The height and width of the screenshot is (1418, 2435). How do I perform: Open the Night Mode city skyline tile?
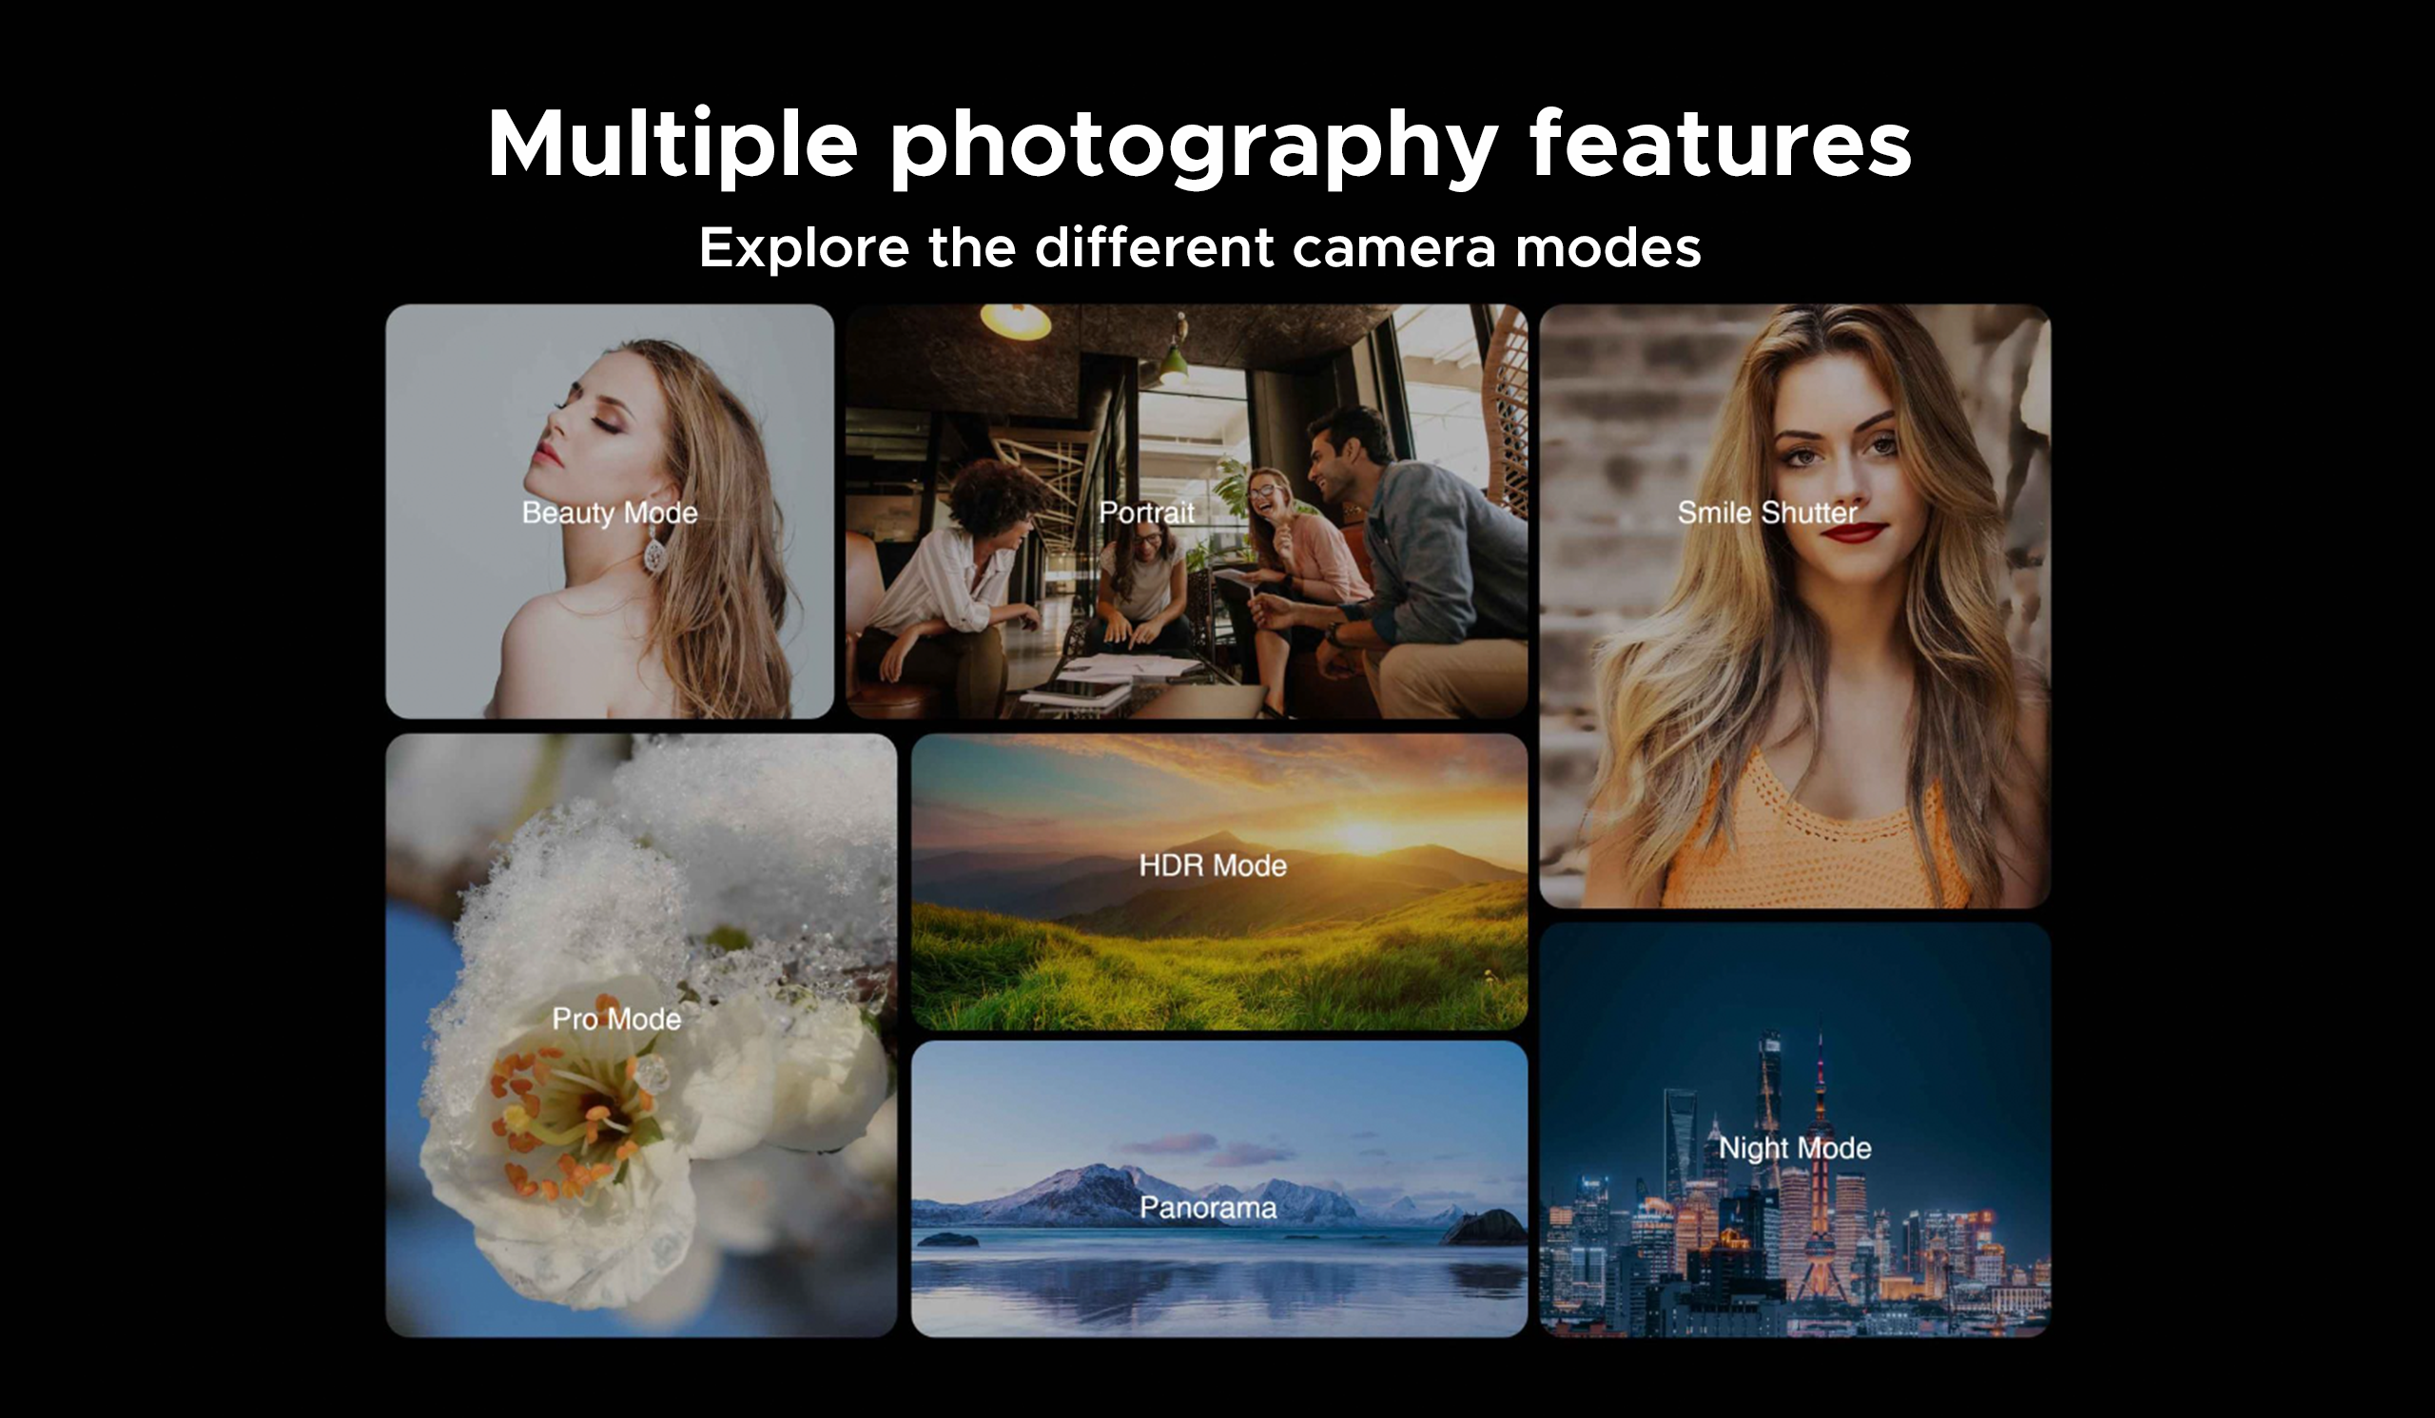coord(1794,1129)
